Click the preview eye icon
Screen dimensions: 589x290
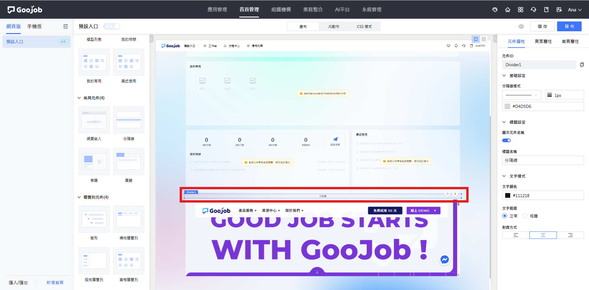click(521, 26)
